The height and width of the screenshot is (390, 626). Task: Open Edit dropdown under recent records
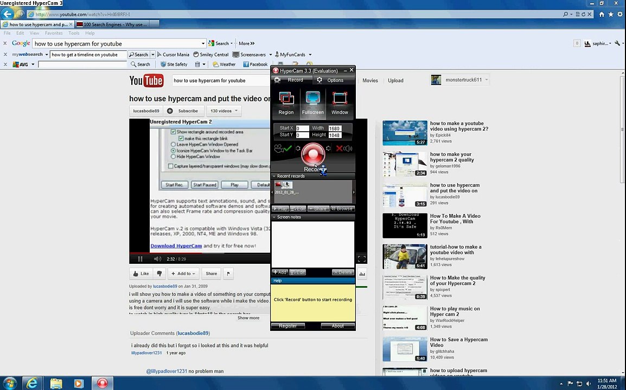tap(298, 209)
